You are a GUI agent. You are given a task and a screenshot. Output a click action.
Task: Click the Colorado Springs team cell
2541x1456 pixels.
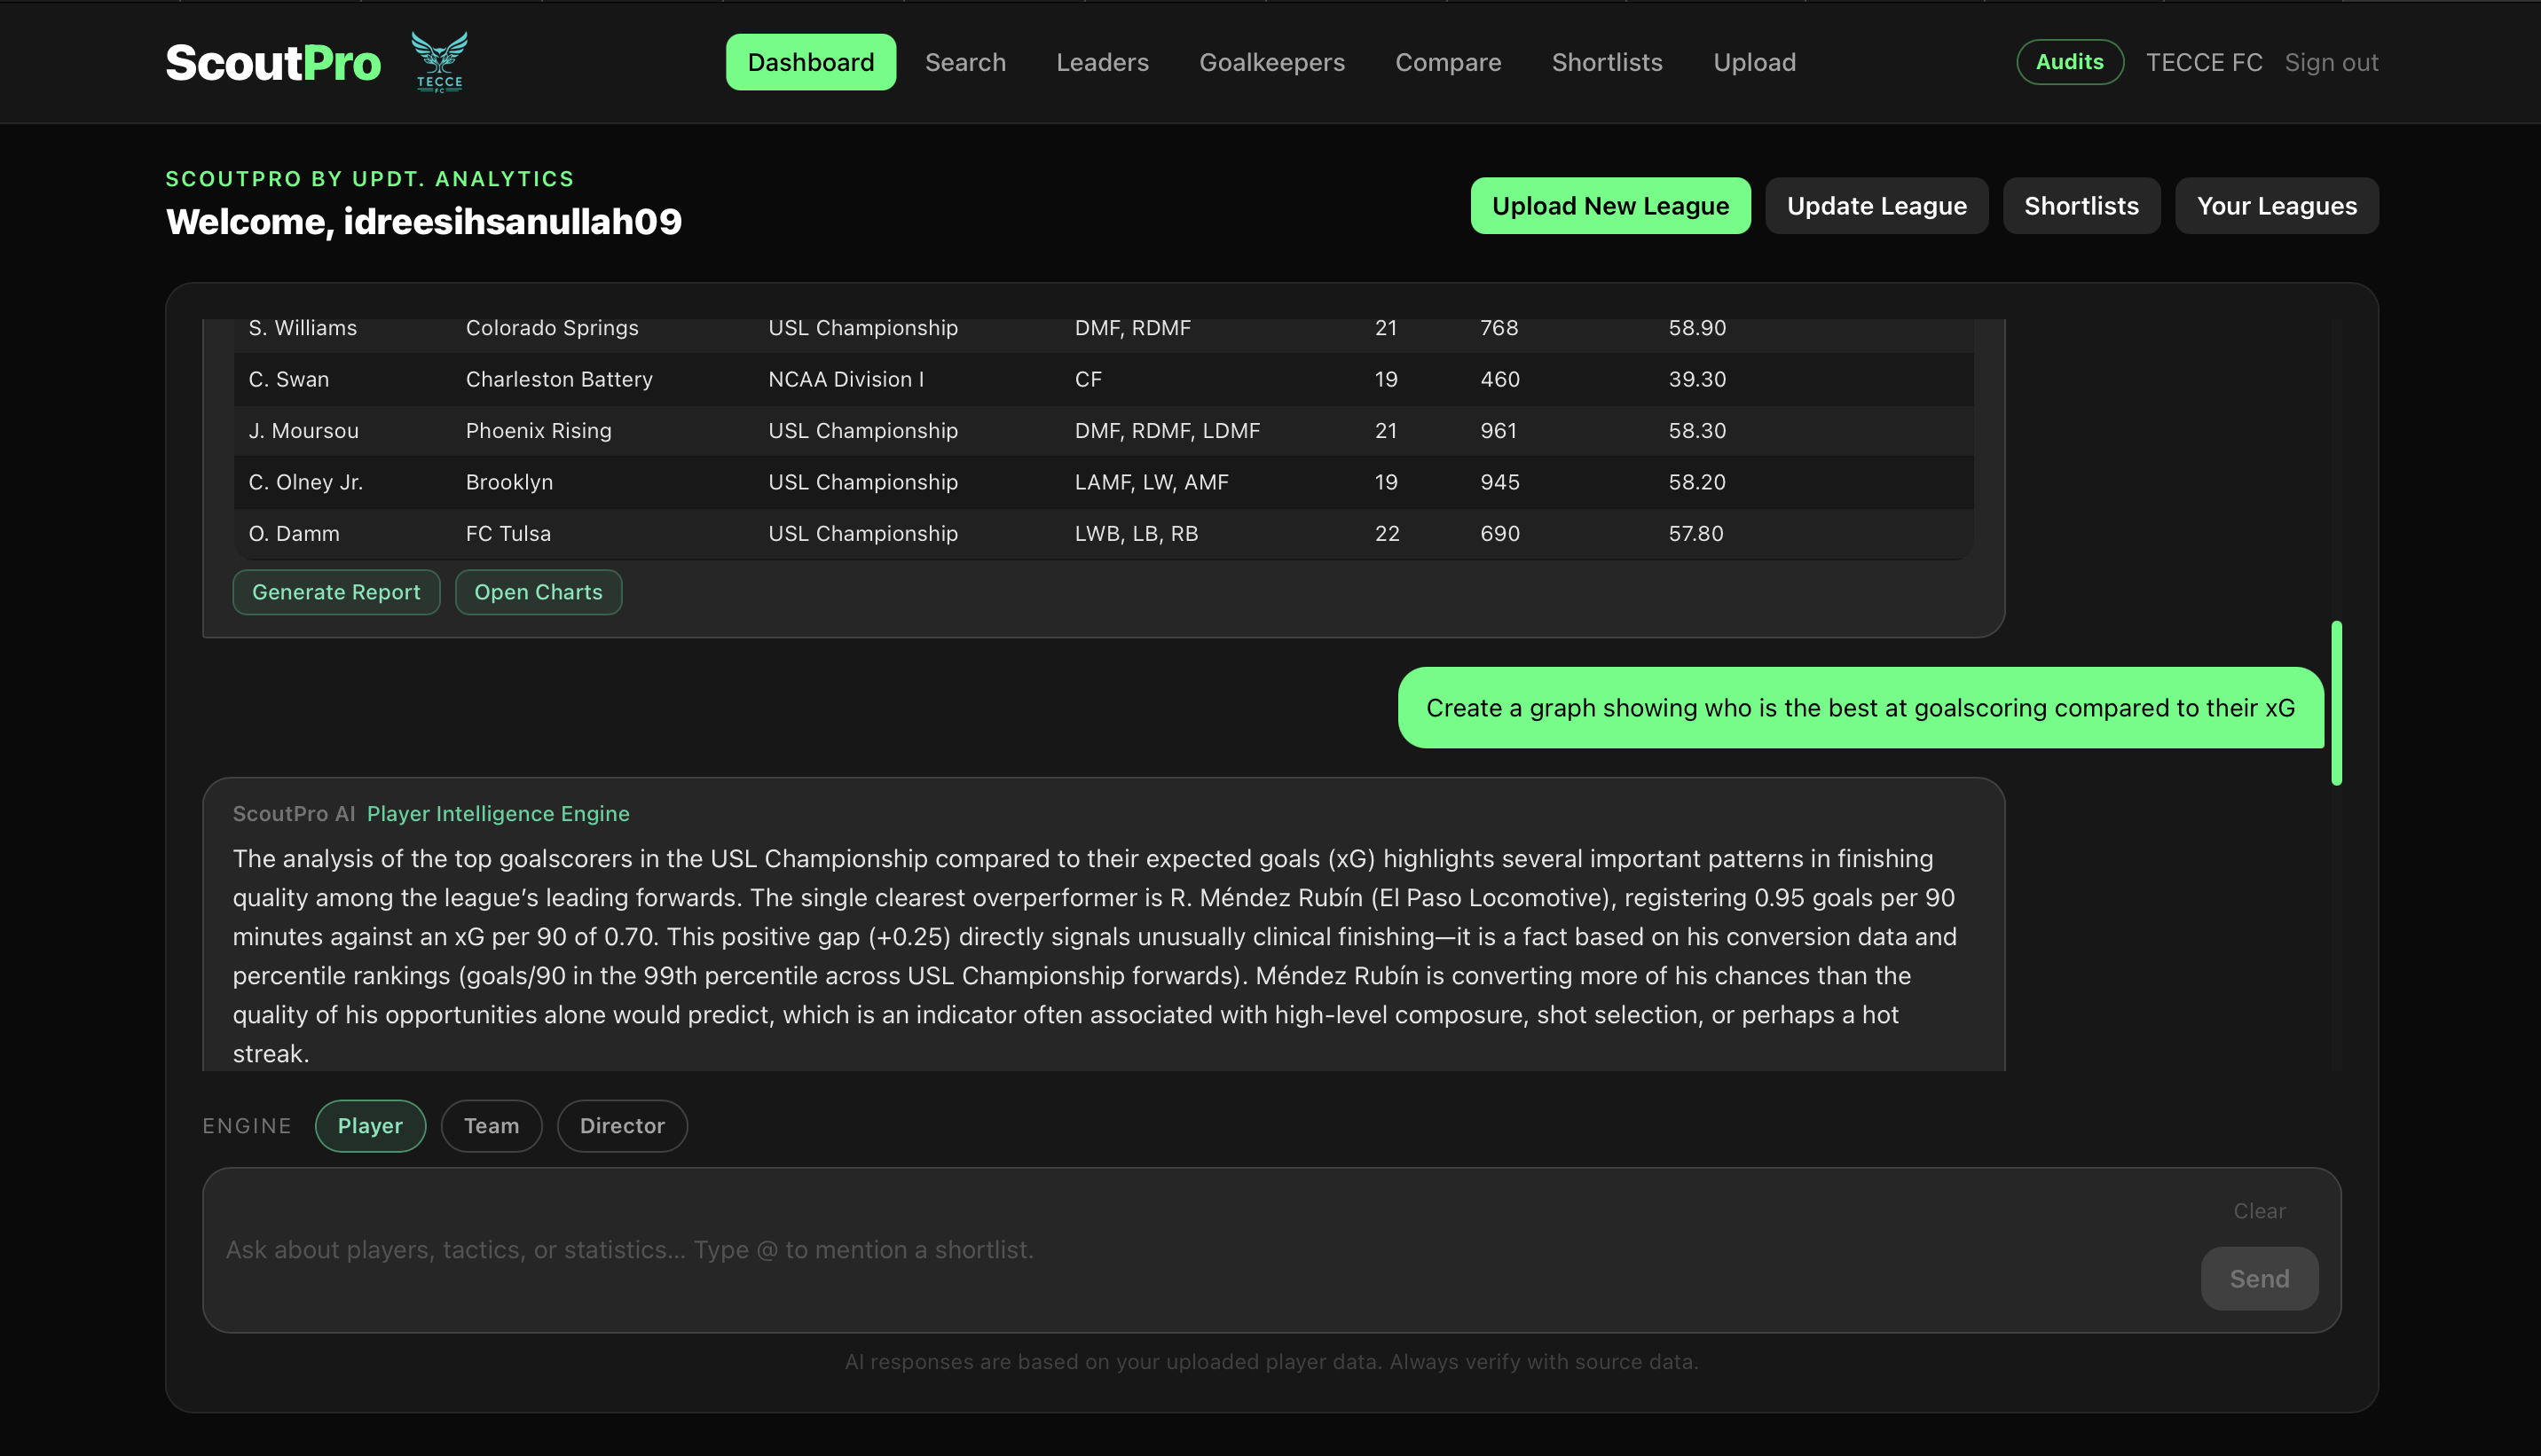(552, 328)
